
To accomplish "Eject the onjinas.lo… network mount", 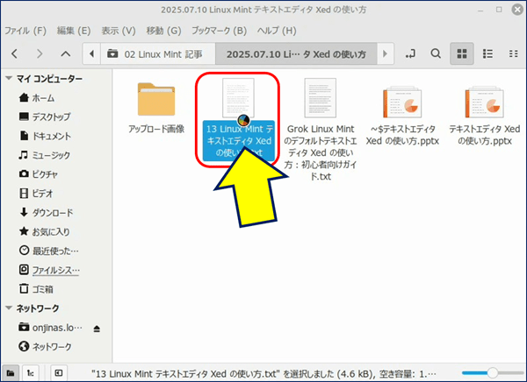I will pyautogui.click(x=97, y=329).
